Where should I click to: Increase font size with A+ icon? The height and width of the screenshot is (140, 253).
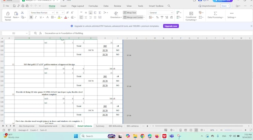(67, 13)
